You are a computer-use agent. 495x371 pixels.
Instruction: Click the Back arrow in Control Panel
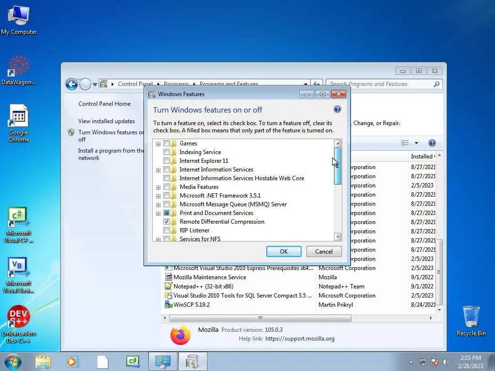pyautogui.click(x=72, y=84)
